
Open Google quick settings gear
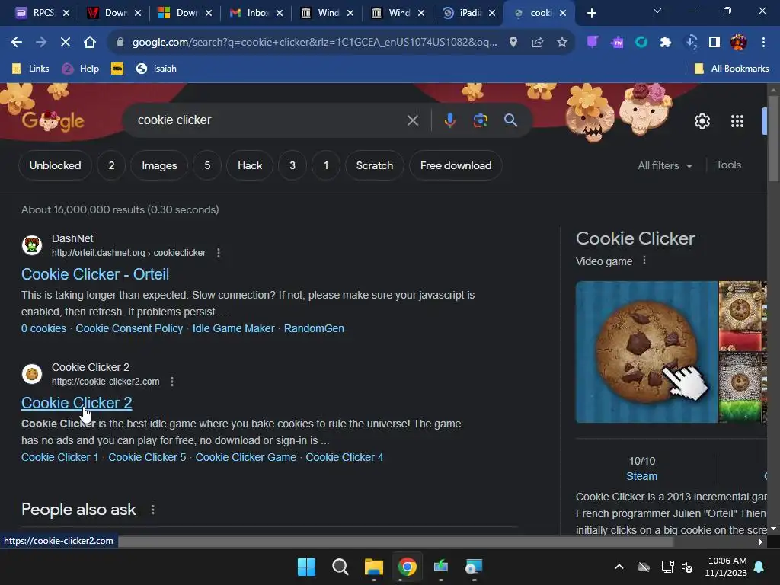click(702, 121)
